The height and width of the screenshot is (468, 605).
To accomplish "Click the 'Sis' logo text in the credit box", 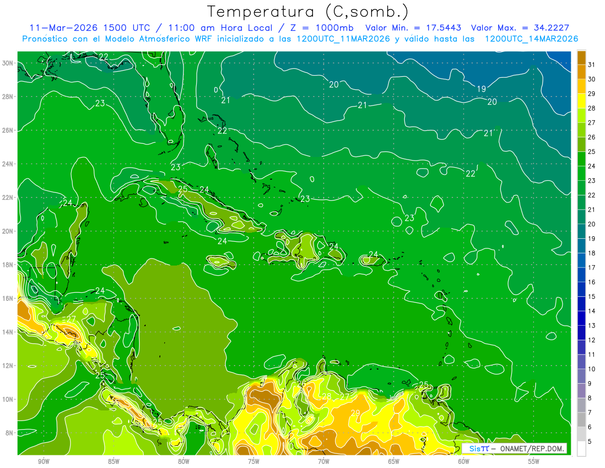I will point(475,448).
